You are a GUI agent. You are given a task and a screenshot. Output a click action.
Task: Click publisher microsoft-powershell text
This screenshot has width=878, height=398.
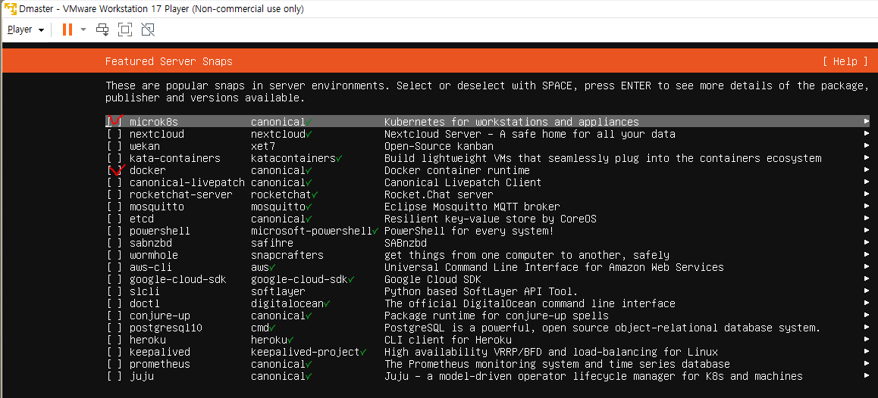(312, 231)
